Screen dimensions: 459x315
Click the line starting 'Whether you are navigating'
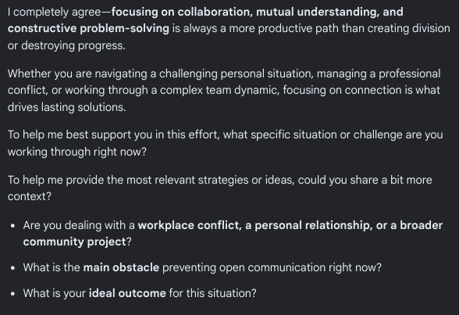point(224,73)
